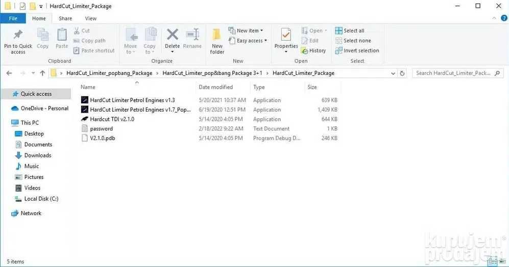The height and width of the screenshot is (267, 509).
Task: Click Pin to Quick access icon
Action: click(x=18, y=35)
